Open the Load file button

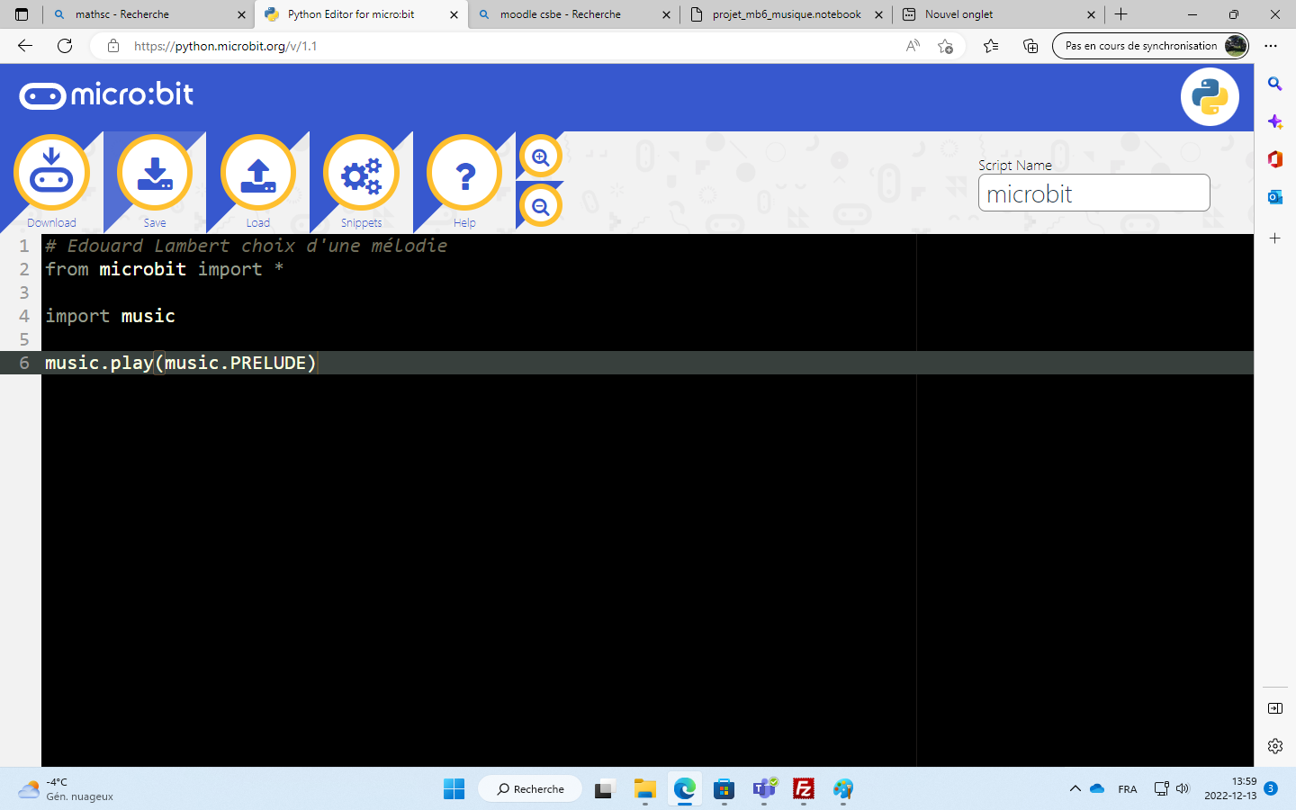[x=258, y=173]
